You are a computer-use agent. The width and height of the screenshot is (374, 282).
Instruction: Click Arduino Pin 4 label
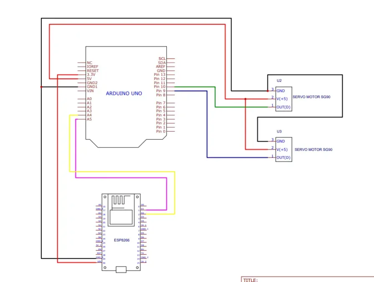point(161,115)
